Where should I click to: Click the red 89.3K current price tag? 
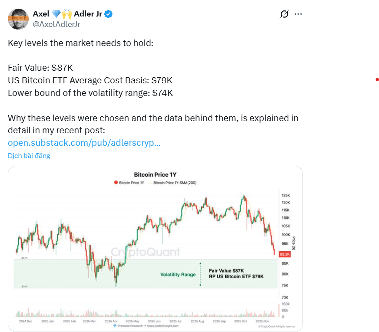[x=283, y=253]
